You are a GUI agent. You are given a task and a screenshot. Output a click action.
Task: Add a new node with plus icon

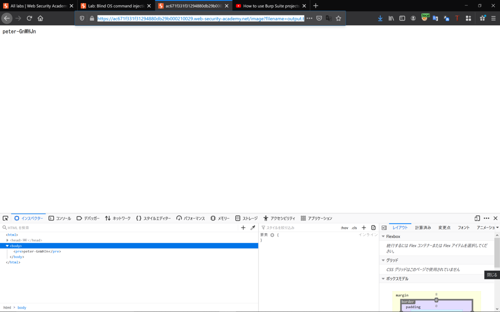pos(243,228)
